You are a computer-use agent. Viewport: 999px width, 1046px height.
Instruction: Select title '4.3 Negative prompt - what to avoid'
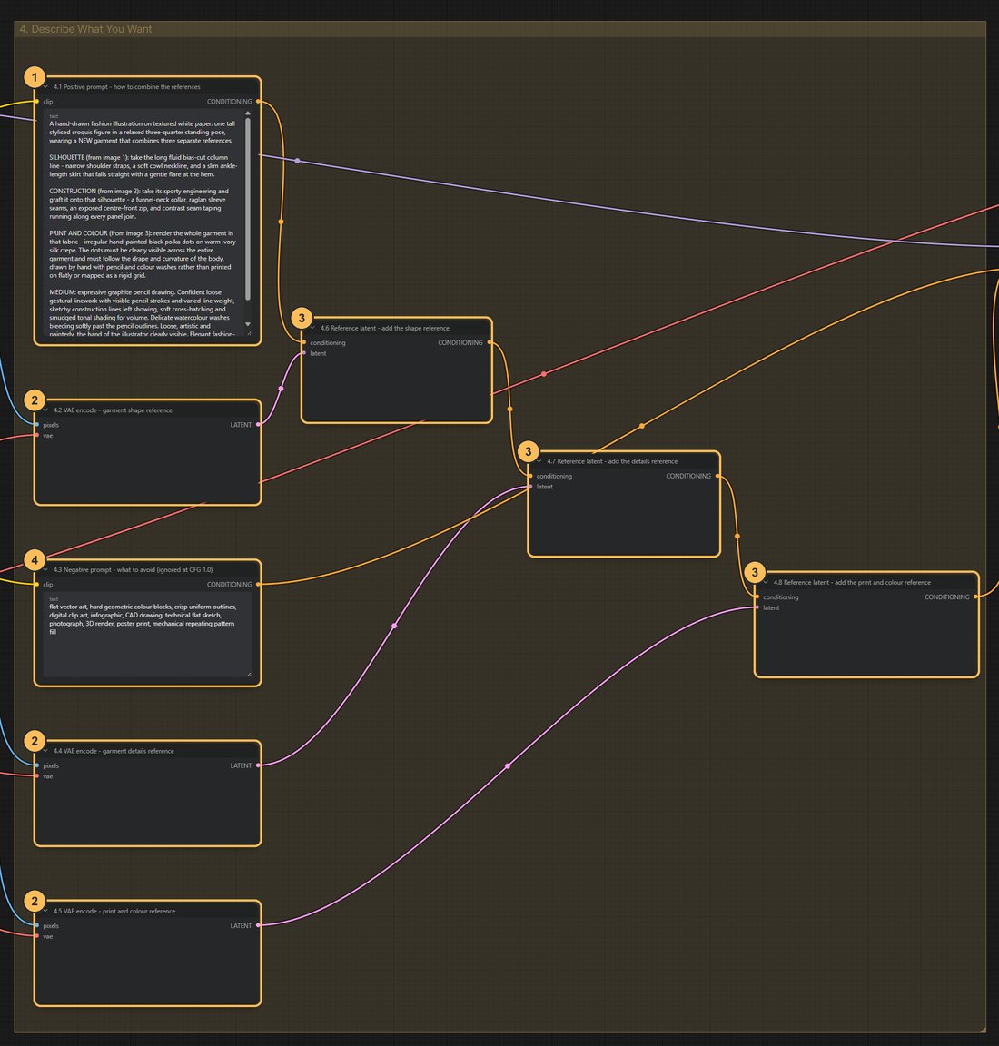[x=133, y=569]
